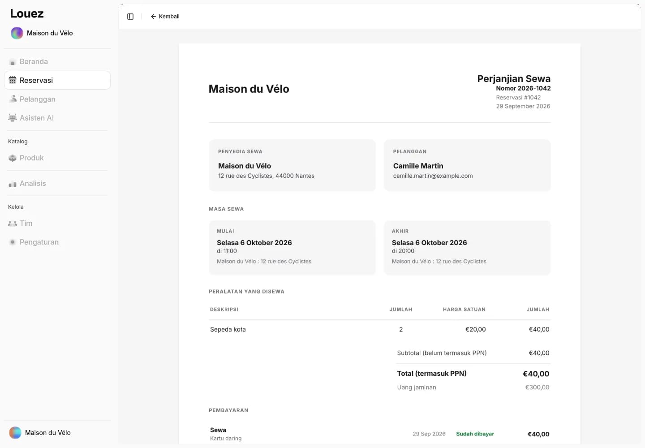Open Pengaturan settings page
This screenshot has width=645, height=448.
[57, 242]
